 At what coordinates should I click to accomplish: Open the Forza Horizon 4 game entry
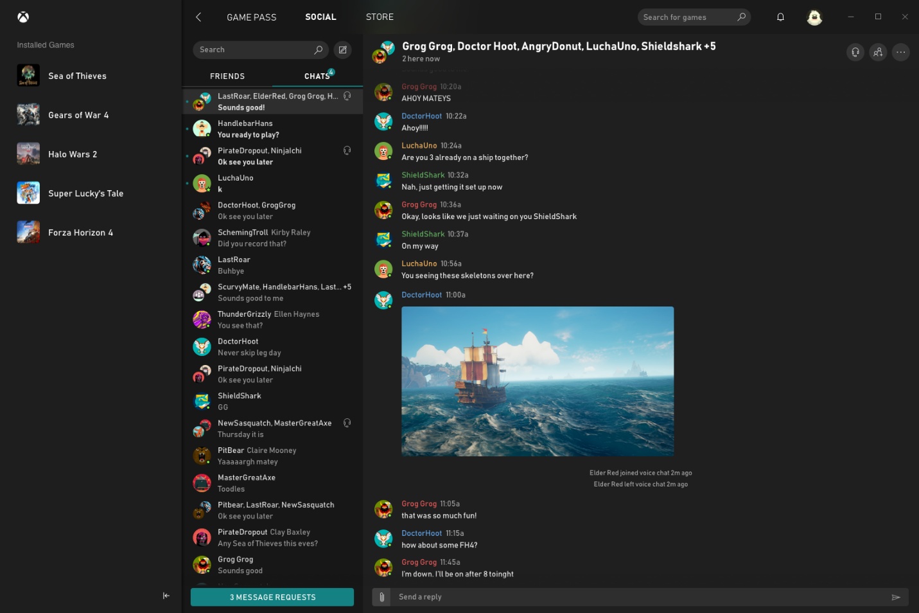tap(80, 232)
